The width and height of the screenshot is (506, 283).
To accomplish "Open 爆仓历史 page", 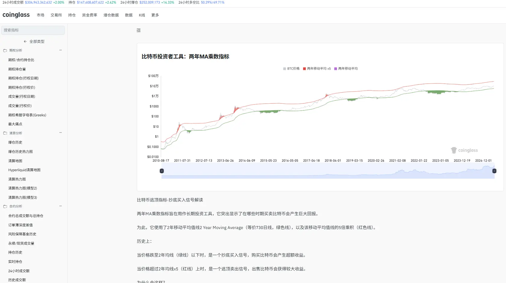I will coord(15,142).
